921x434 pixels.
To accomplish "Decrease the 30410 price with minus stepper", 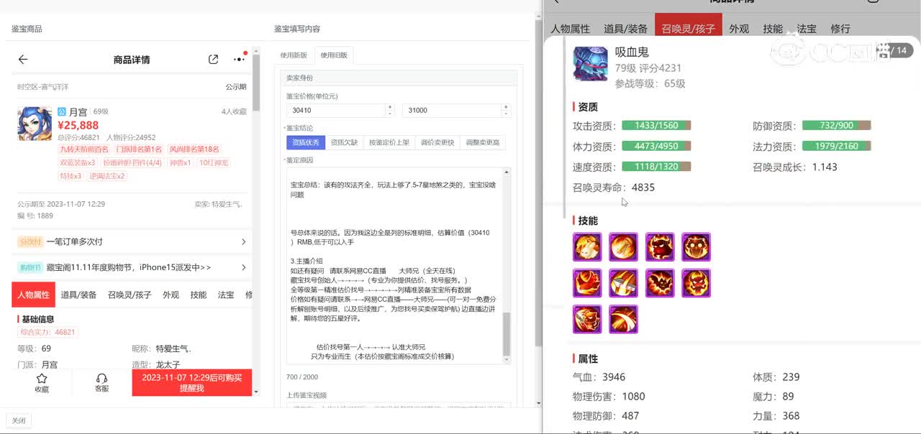I will click(390, 114).
